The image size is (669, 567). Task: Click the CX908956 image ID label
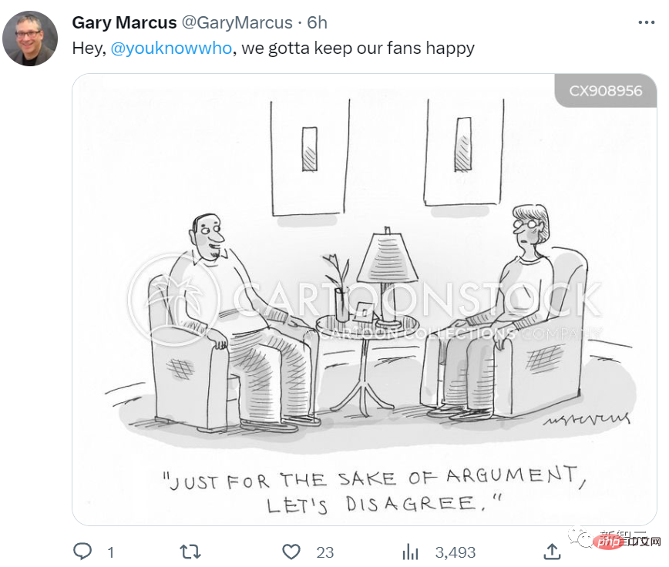pyautogui.click(x=605, y=91)
